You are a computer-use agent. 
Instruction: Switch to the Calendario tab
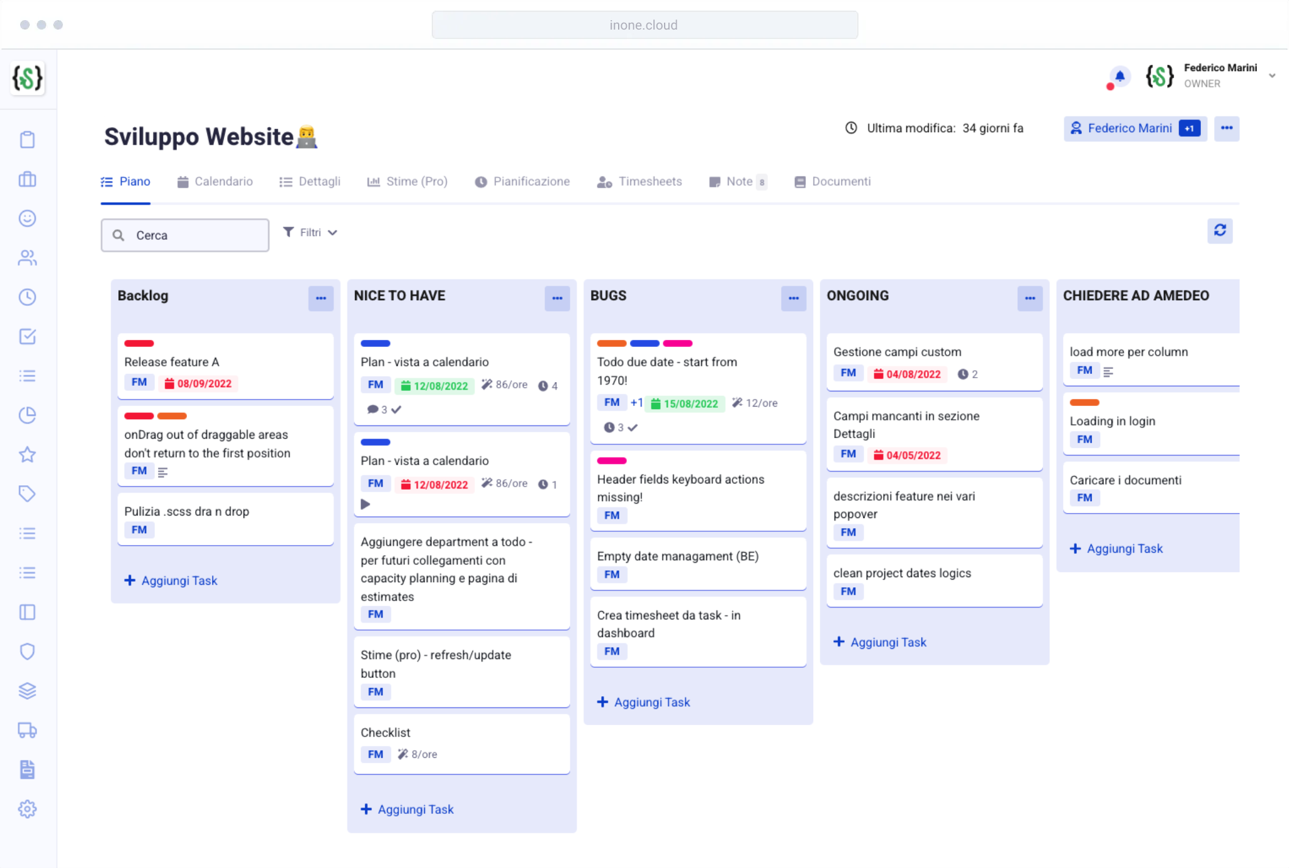click(x=223, y=181)
